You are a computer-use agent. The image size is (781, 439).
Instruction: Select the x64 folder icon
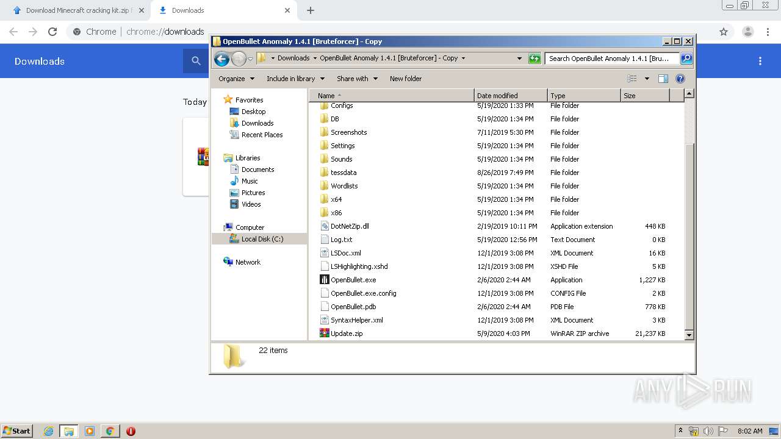coord(325,199)
